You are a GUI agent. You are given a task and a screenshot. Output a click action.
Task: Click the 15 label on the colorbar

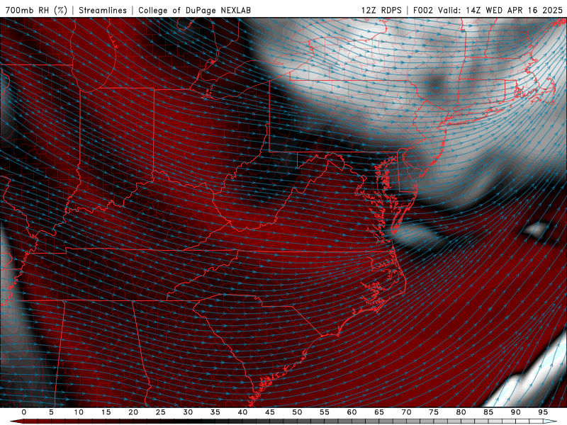pos(106,412)
